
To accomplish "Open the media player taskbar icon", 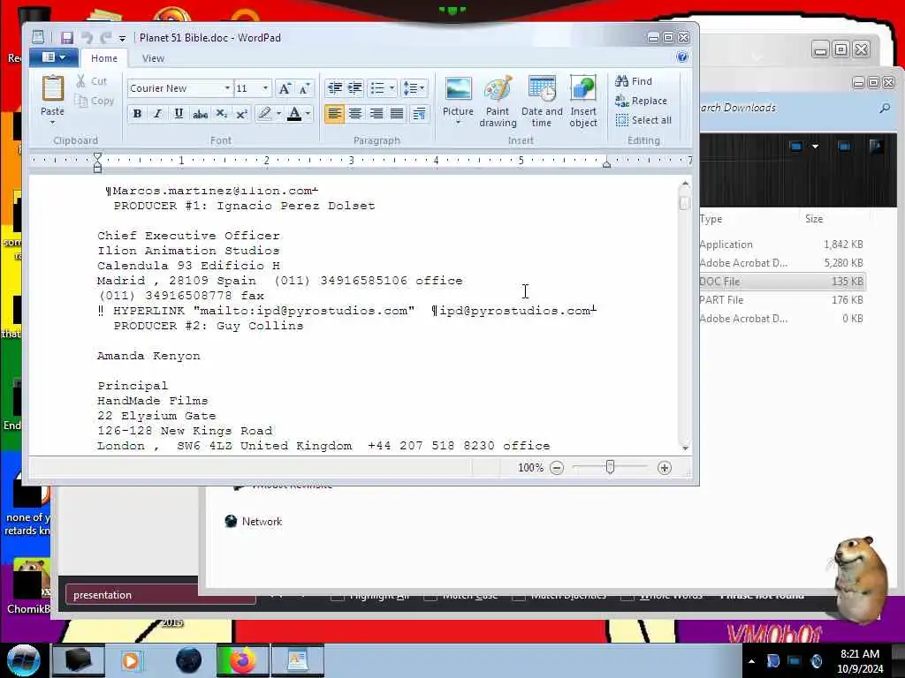I will click(131, 660).
